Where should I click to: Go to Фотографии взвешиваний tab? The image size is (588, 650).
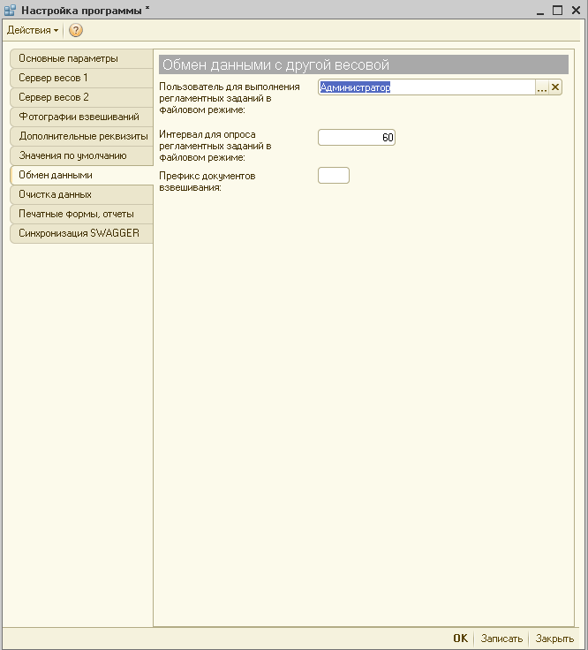79,117
